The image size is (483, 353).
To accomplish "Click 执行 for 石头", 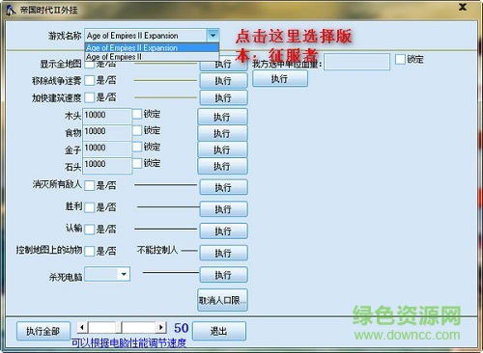I will pos(222,166).
